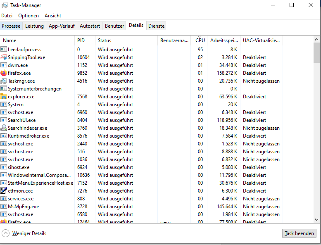Click the MsMpEng.exe icon
321x245 pixels.
click(4, 206)
